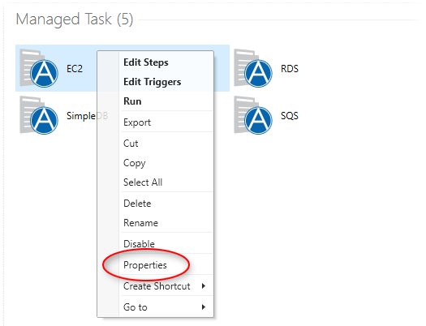The height and width of the screenshot is (326, 426).
Task: Click the RDS task label
Action: [290, 69]
